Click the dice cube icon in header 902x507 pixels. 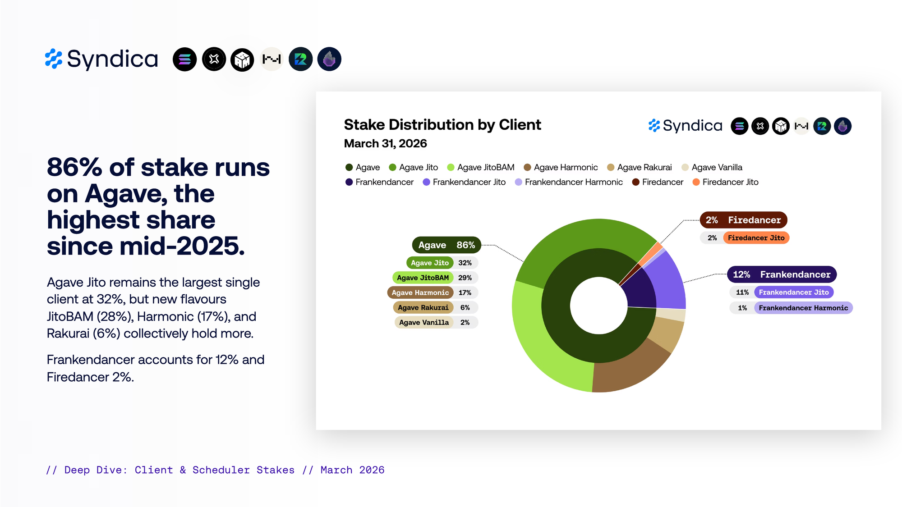pos(242,59)
